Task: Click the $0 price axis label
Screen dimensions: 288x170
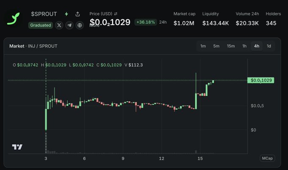Action: 253,130
